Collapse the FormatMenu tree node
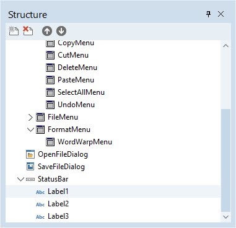 coord(30,129)
